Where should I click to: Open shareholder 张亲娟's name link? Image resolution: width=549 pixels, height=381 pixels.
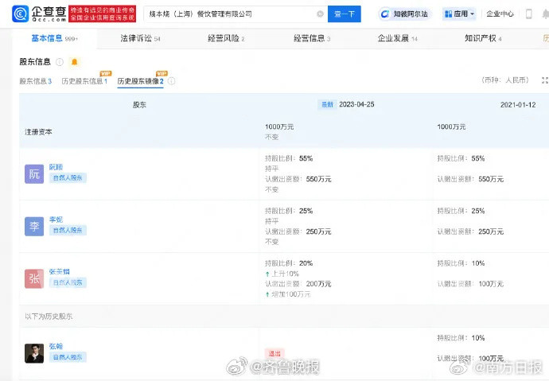click(x=60, y=271)
